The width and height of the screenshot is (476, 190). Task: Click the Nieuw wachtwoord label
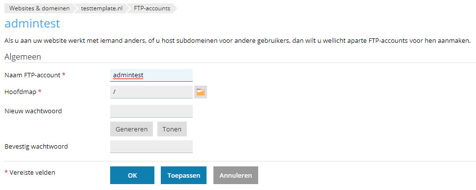(x=33, y=111)
